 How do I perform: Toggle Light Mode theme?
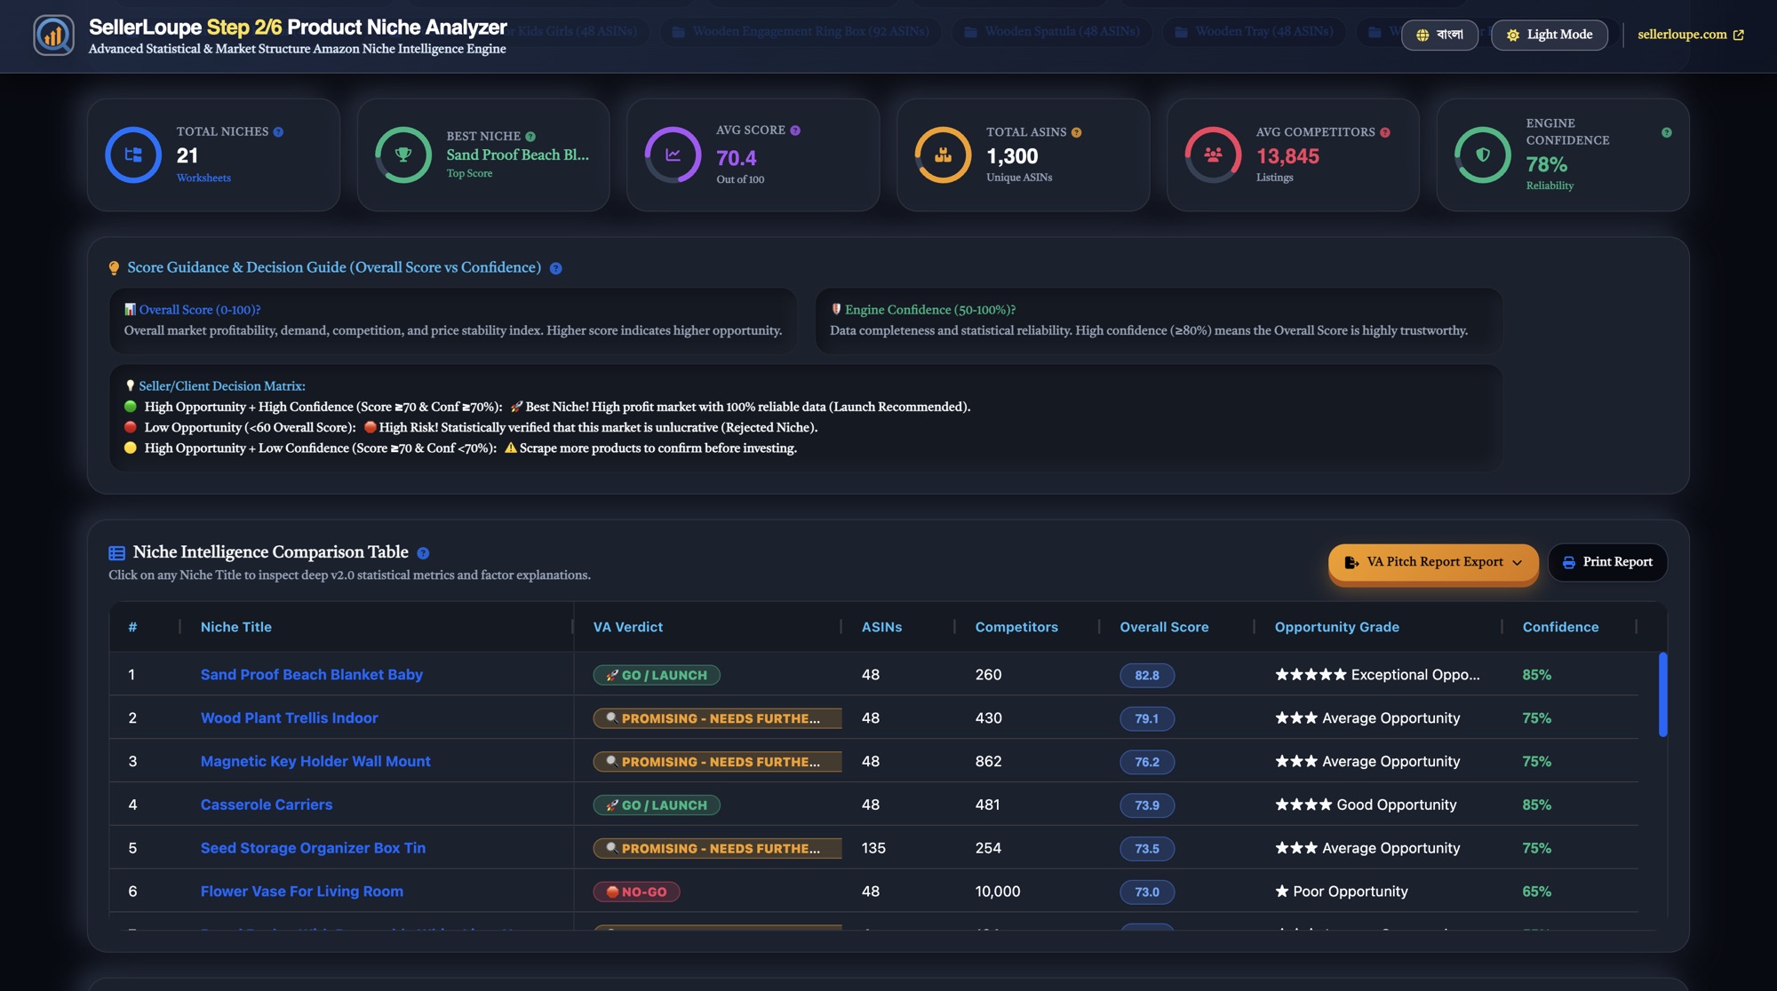1549,35
